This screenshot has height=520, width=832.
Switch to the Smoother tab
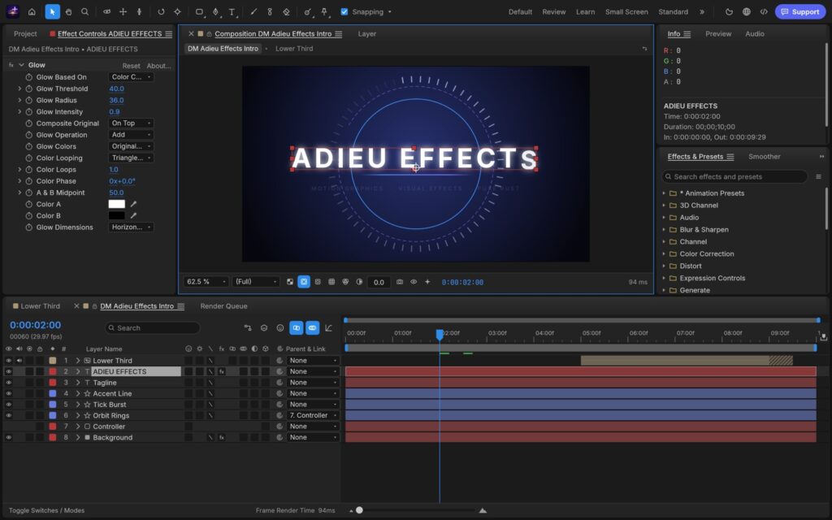point(764,157)
